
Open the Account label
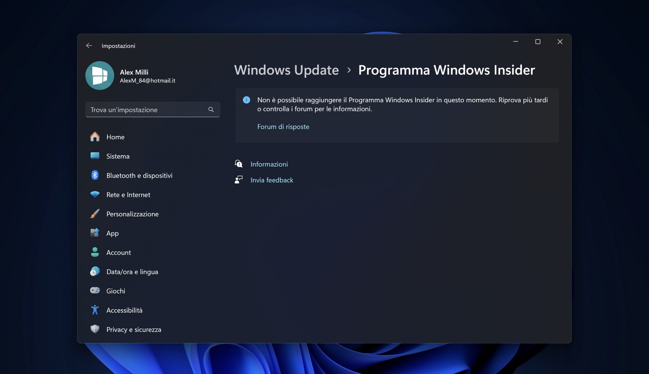coord(119,253)
